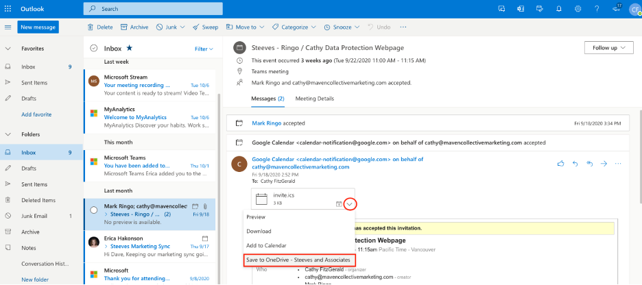Image resolution: width=642 pixels, height=285 pixels.
Task: Open the Welcome to MyAnalytics email
Action: tap(150, 117)
